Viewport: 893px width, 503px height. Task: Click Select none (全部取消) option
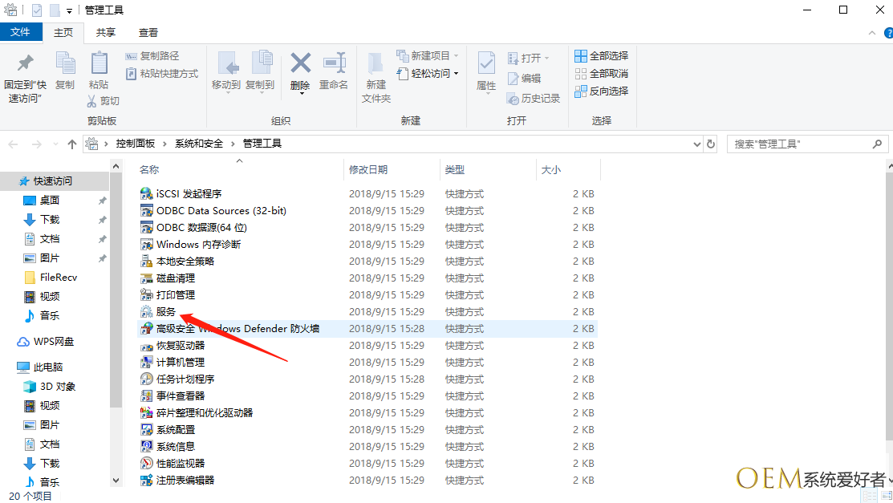(602, 74)
